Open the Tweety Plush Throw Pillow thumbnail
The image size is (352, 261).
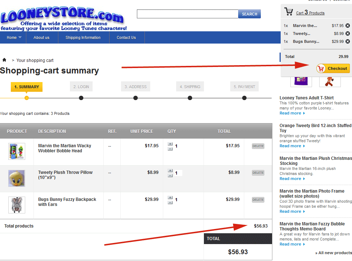pos(17,178)
